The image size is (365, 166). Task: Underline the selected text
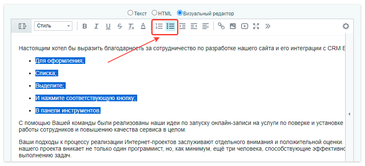[x=108, y=26]
